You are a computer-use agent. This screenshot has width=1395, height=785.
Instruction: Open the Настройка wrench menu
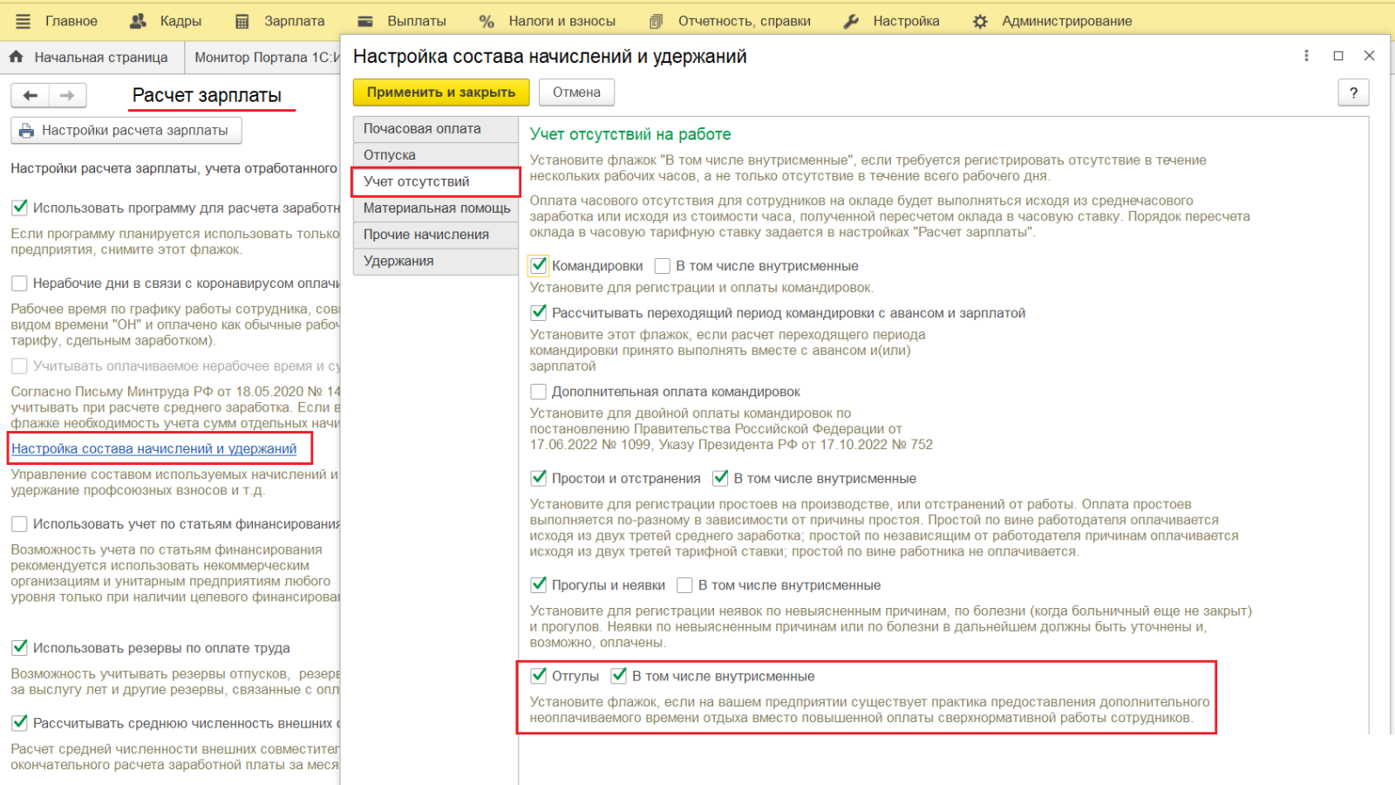click(892, 21)
